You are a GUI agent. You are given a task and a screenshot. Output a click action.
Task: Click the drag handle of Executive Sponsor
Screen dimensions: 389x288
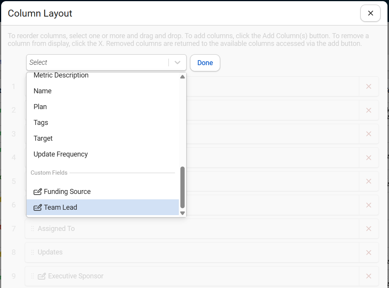point(32,276)
